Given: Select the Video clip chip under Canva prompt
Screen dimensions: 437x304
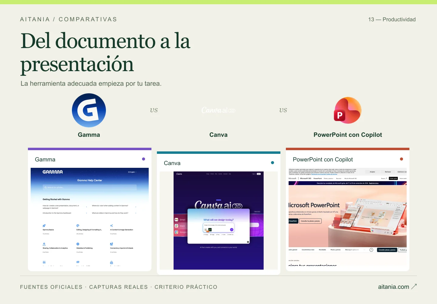Looking at the screenshot, I should point(231,235).
